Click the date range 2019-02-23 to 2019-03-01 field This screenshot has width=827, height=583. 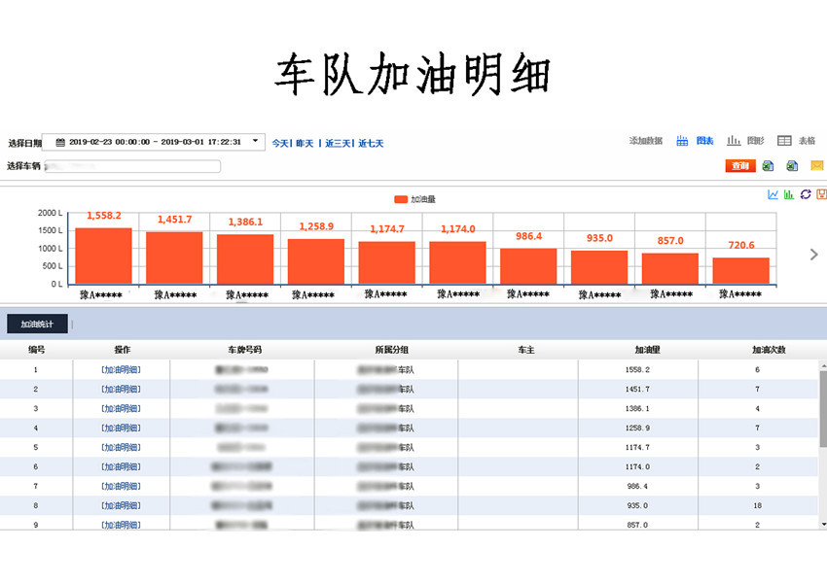(154, 142)
